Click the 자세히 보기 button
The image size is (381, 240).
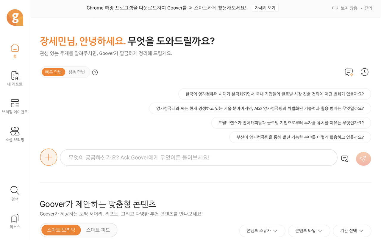(x=265, y=8)
